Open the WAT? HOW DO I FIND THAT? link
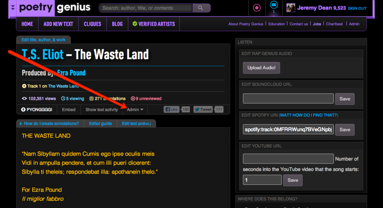Viewport: 383px width, 208px height. coord(308,115)
